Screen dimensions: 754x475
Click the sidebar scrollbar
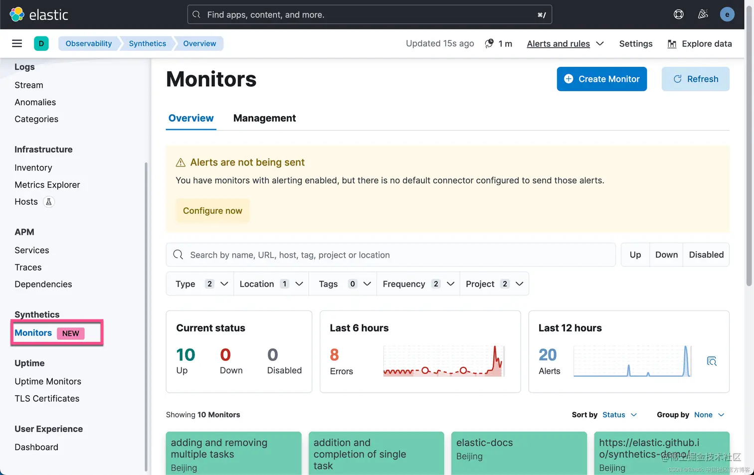point(146,317)
